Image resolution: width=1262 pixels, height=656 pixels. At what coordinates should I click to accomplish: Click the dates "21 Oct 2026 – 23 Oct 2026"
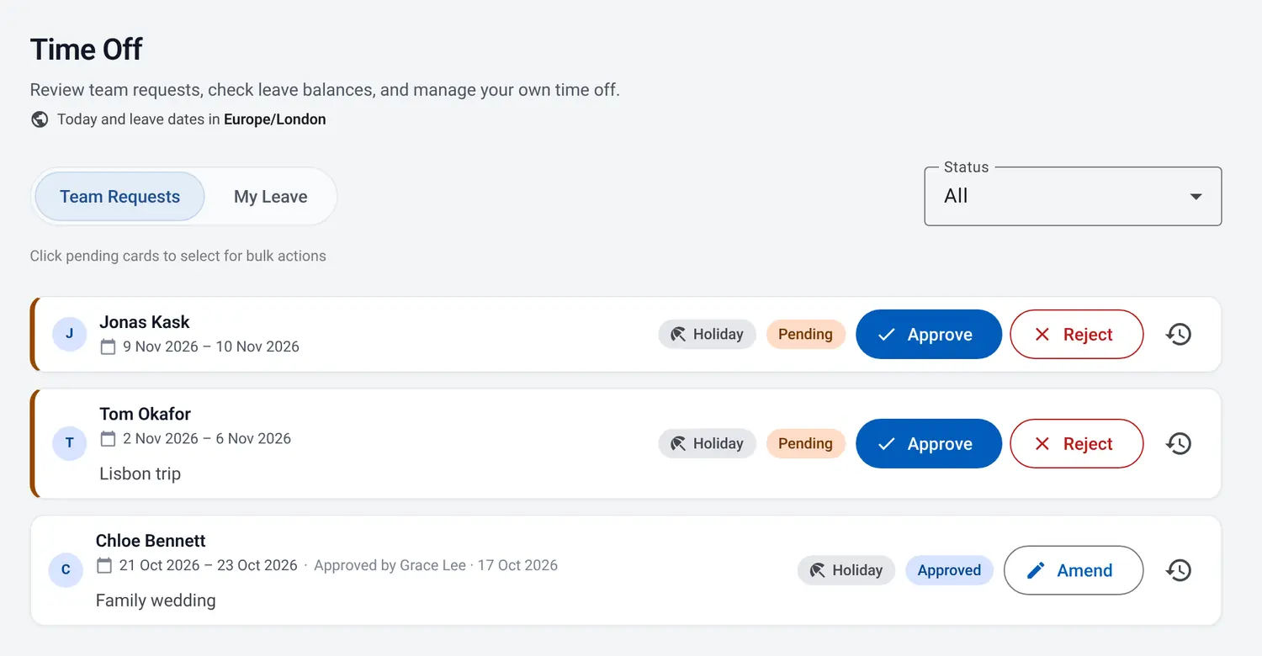point(209,565)
